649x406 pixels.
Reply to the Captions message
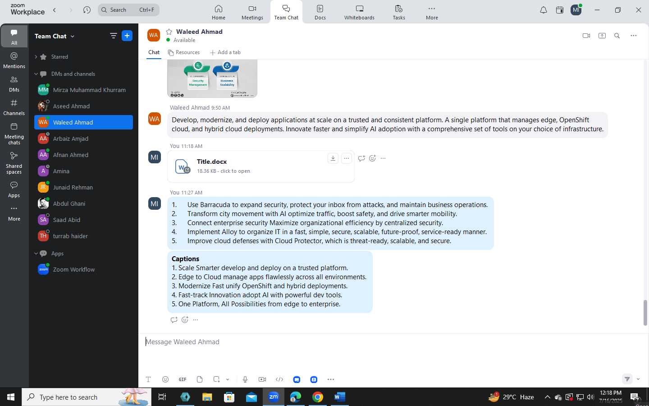click(x=174, y=320)
